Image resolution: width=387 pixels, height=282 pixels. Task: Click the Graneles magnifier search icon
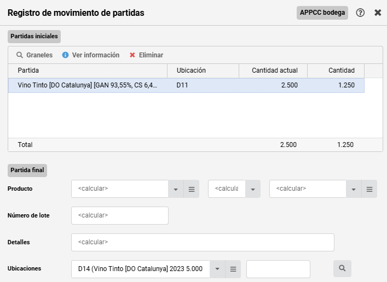pos(20,55)
